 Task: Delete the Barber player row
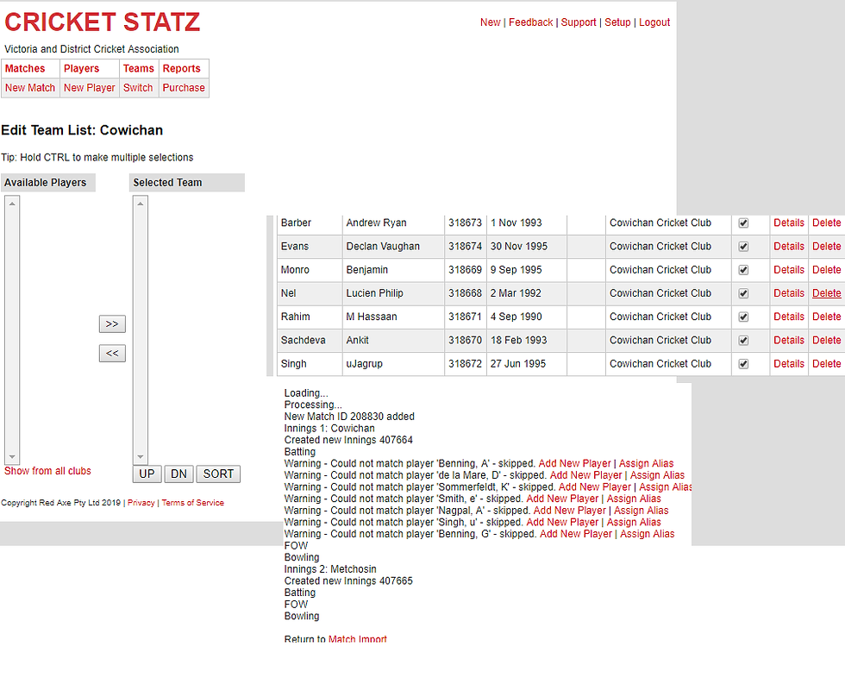pyautogui.click(x=827, y=223)
